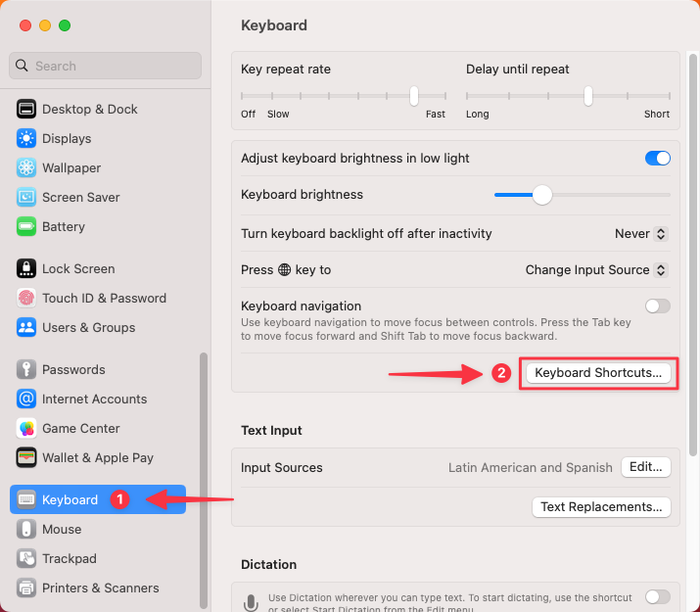Click the sidebar scrollbar
Image resolution: width=700 pixels, height=612 pixels.
point(204,480)
